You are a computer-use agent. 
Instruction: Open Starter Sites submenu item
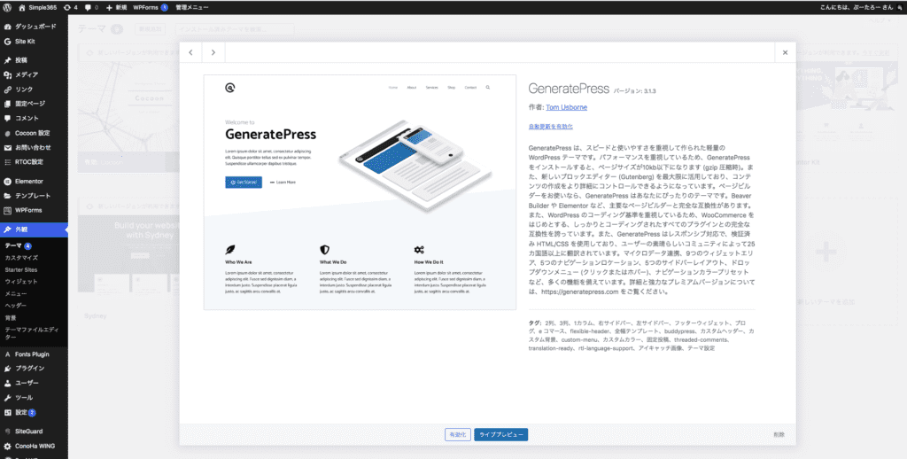21,269
